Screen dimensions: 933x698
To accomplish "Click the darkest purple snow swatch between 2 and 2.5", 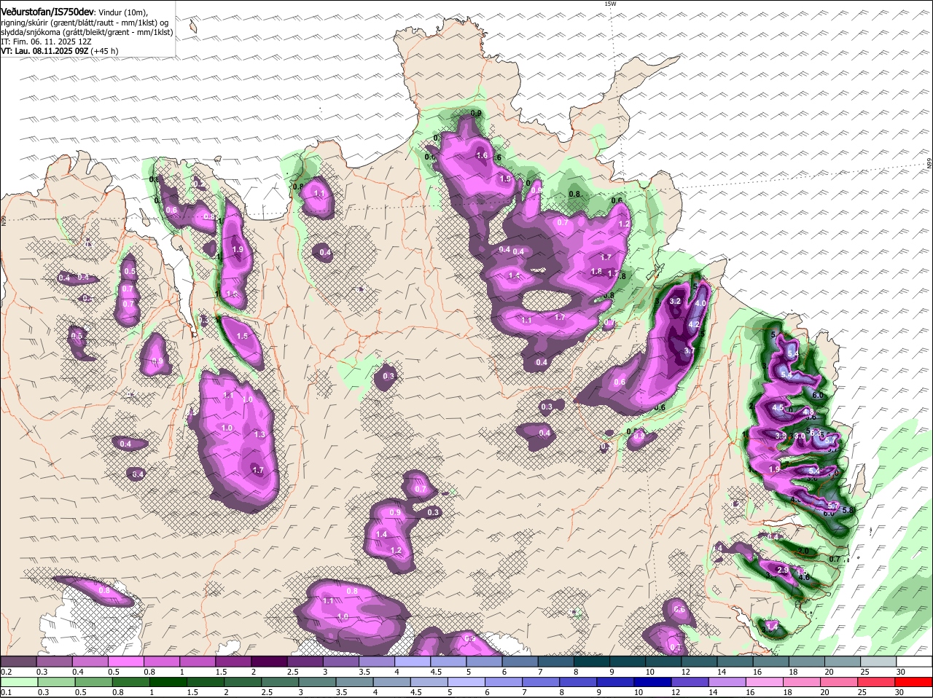I will click(x=269, y=661).
